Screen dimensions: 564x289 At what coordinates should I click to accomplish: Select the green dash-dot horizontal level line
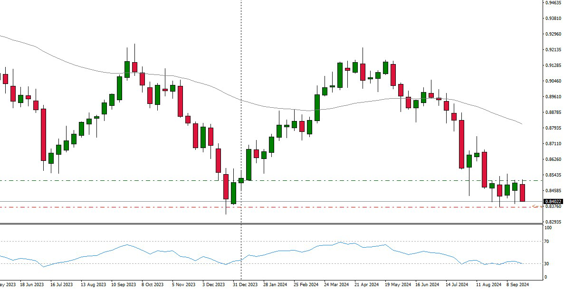tap(143, 180)
